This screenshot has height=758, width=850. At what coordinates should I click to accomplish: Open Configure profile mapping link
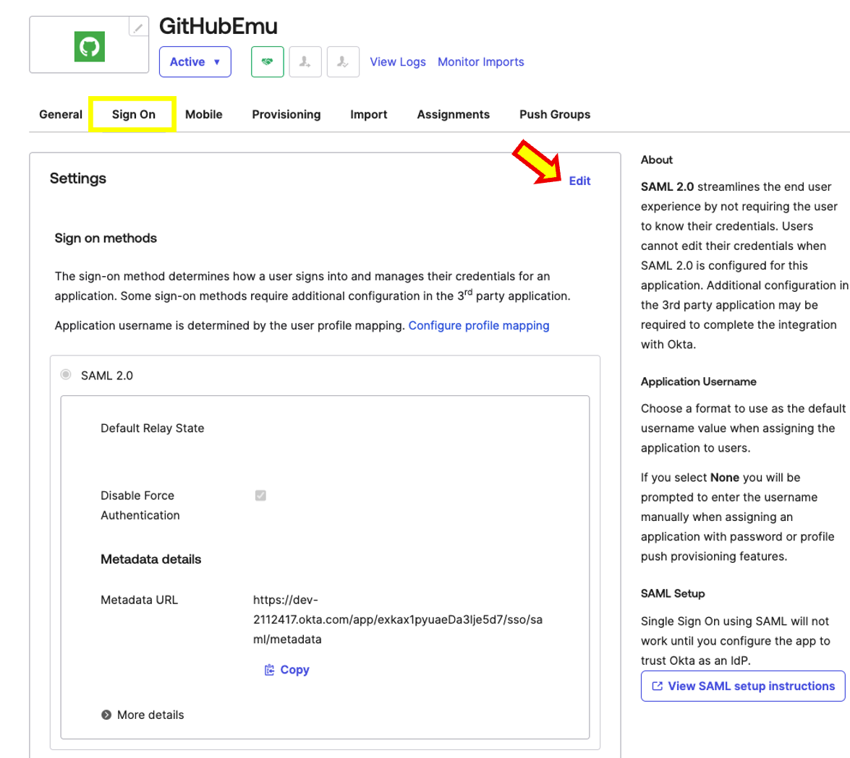[479, 325]
